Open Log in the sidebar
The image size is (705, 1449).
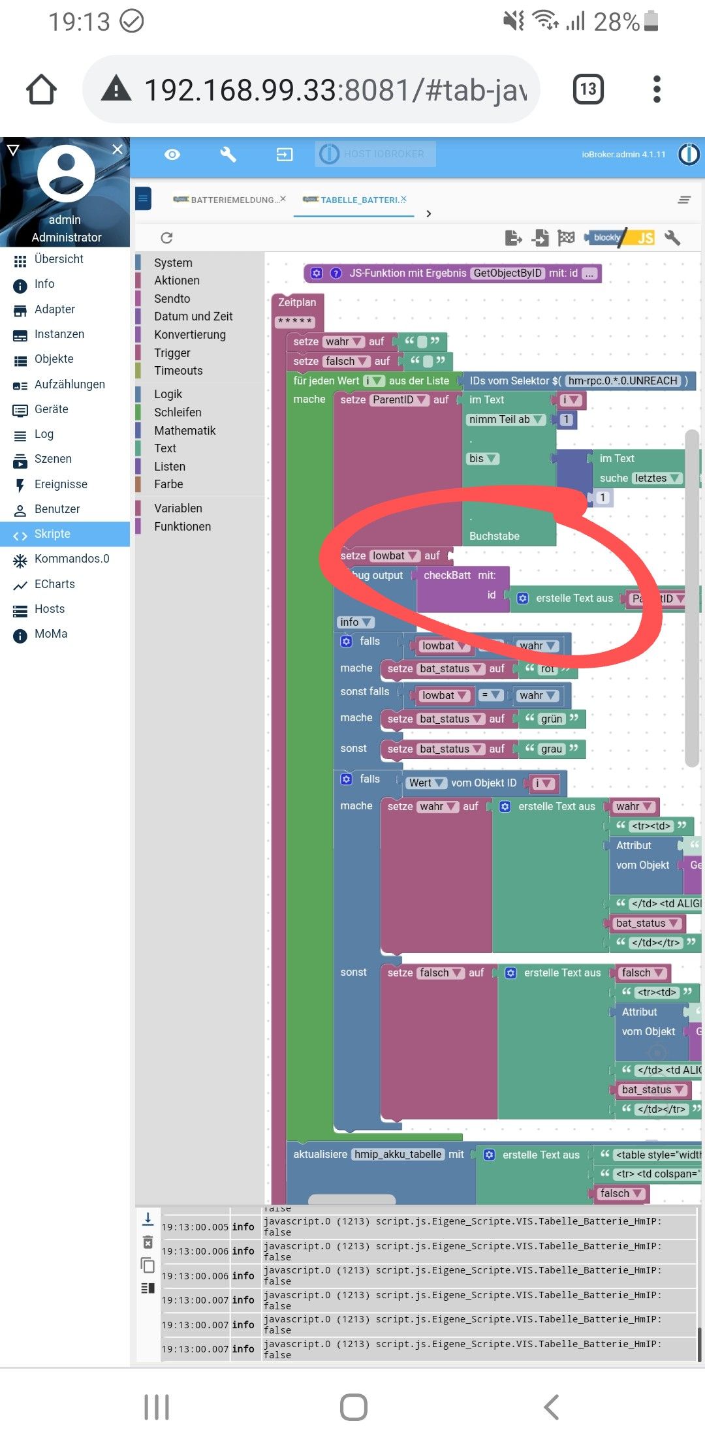pyautogui.click(x=65, y=434)
